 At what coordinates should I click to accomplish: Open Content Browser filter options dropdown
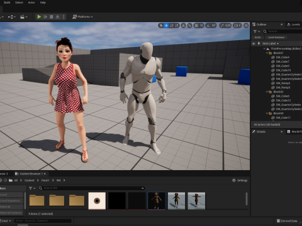pos(32,188)
